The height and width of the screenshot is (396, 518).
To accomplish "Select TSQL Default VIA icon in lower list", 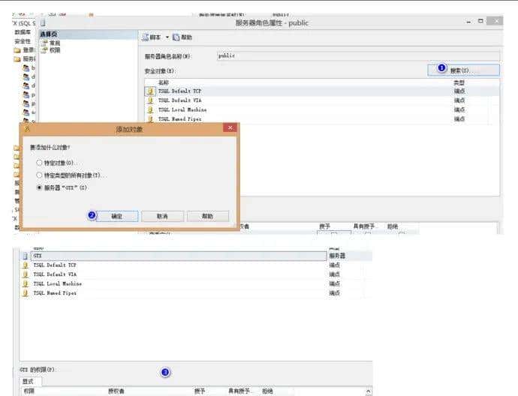I will 26,274.
